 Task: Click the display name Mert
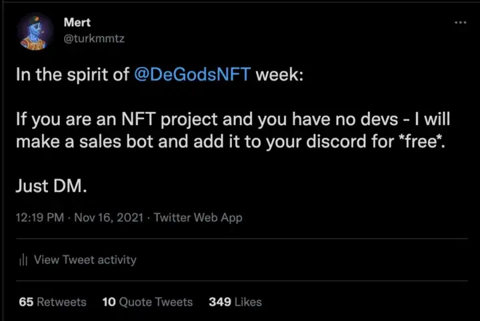pyautogui.click(x=77, y=23)
